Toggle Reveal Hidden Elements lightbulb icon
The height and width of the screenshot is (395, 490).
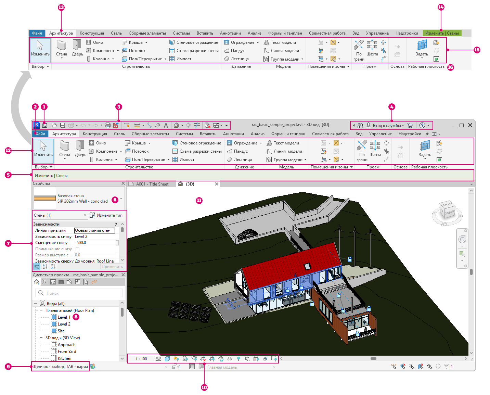[238, 359]
